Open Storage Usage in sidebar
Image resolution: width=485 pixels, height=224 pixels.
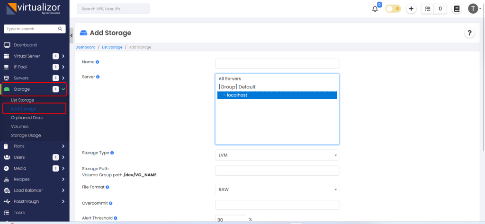(26, 135)
